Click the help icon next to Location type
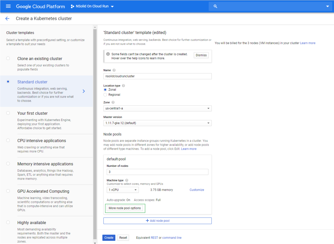 [123, 86]
